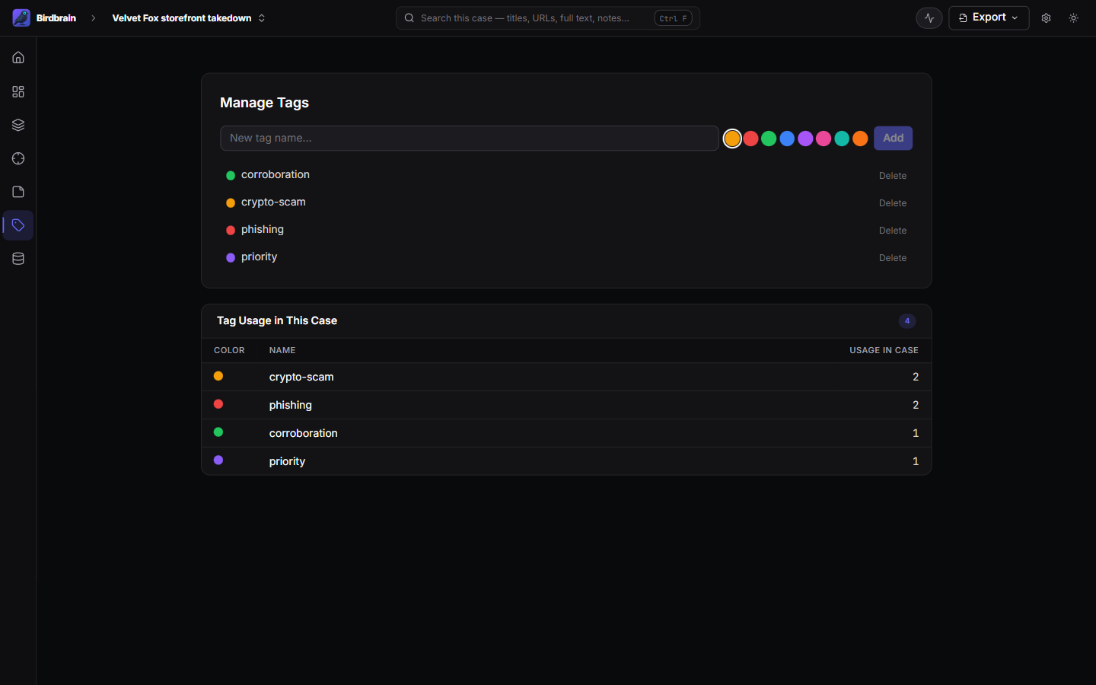
Task: Expand the Velvet Fox storefront takedown case switcher
Action: tap(189, 18)
